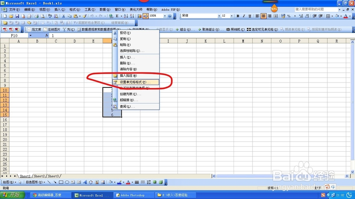Sort descending with the Z-A icon
355x199 pixels.
(x=132, y=16)
